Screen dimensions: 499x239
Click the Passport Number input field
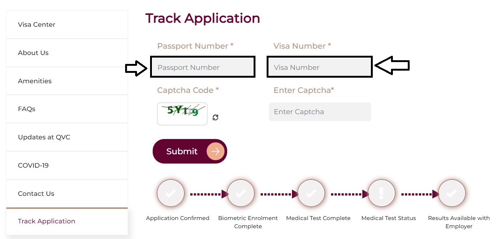(x=203, y=67)
